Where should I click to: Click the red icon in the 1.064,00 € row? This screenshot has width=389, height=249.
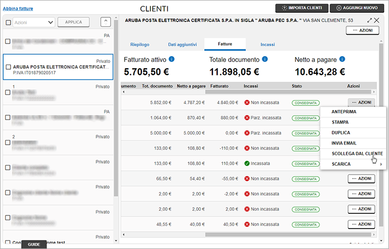coord(247,118)
